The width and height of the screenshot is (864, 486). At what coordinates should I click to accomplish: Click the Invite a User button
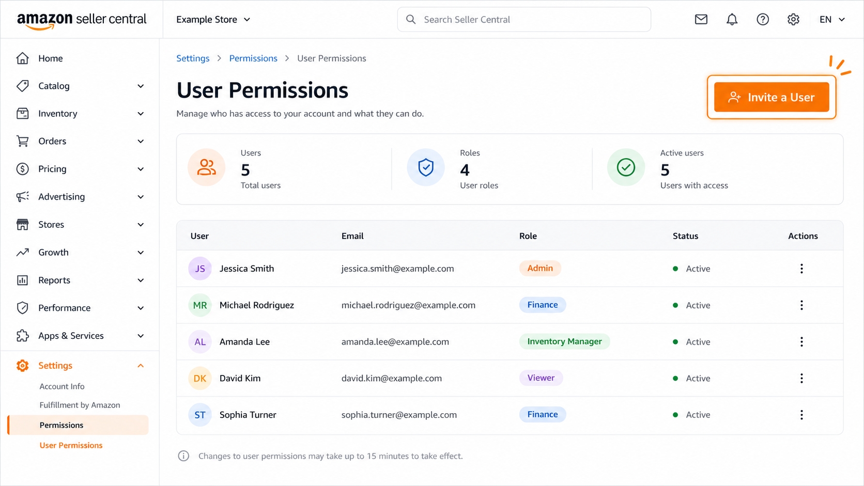tap(772, 97)
